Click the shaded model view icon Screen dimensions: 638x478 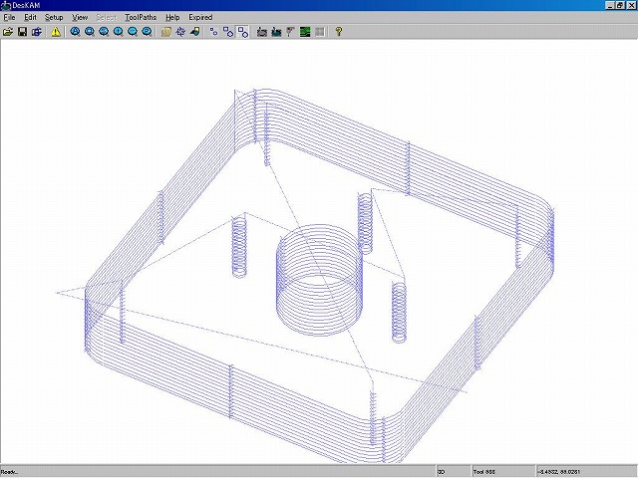point(195,32)
